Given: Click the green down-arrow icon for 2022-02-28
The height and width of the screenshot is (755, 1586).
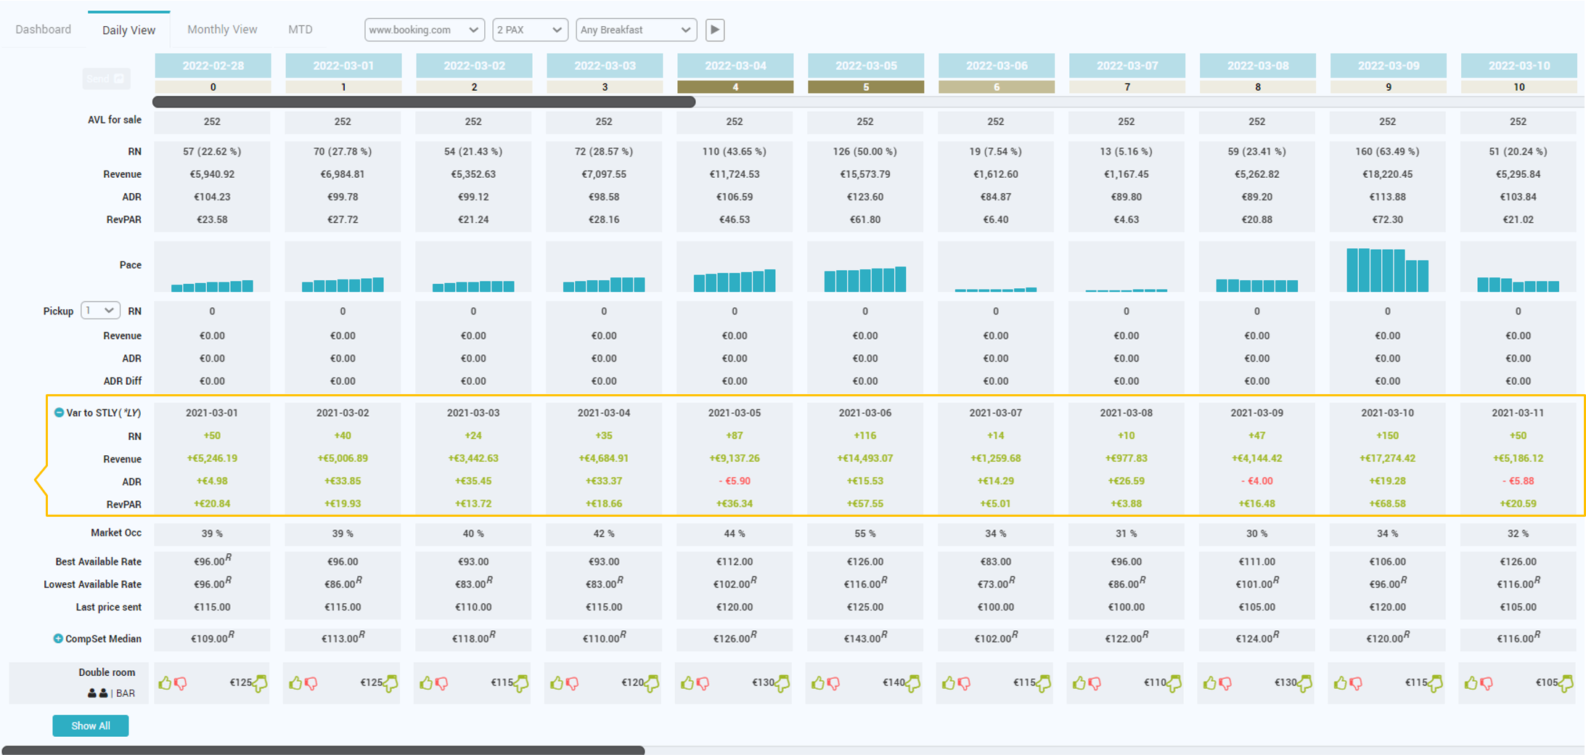Looking at the screenshot, I should (260, 683).
